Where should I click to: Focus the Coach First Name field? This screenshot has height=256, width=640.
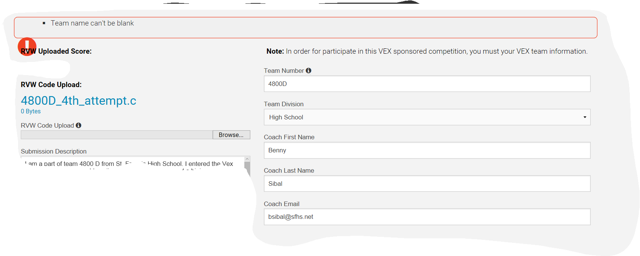tap(427, 150)
